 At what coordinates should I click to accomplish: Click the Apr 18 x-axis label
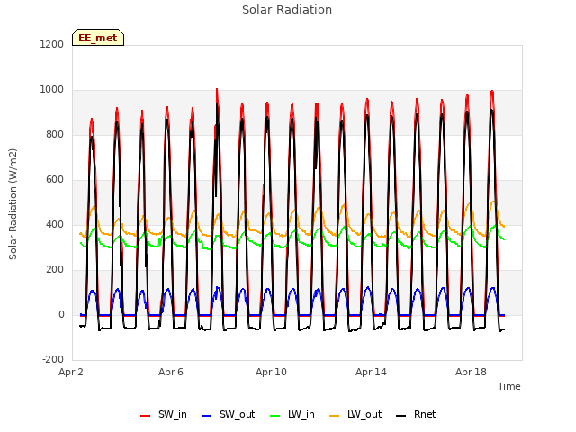[471, 372]
